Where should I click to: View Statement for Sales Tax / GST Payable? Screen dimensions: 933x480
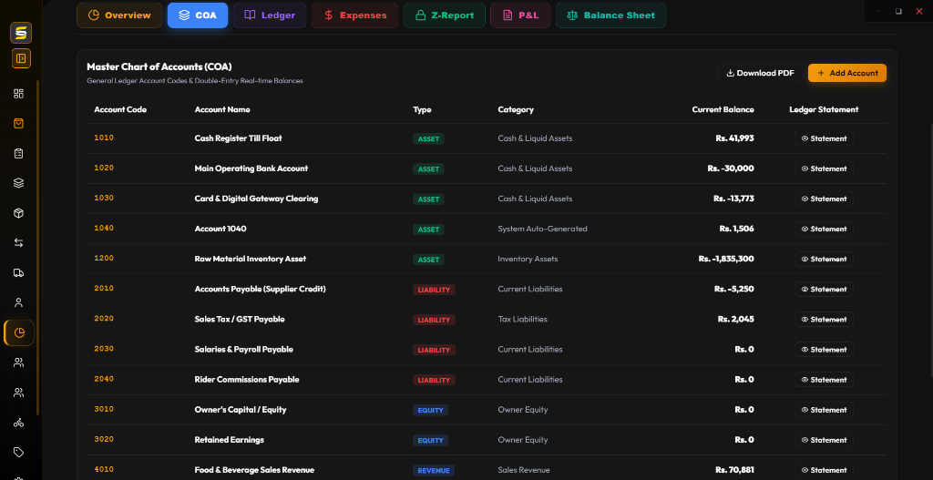[x=824, y=320]
